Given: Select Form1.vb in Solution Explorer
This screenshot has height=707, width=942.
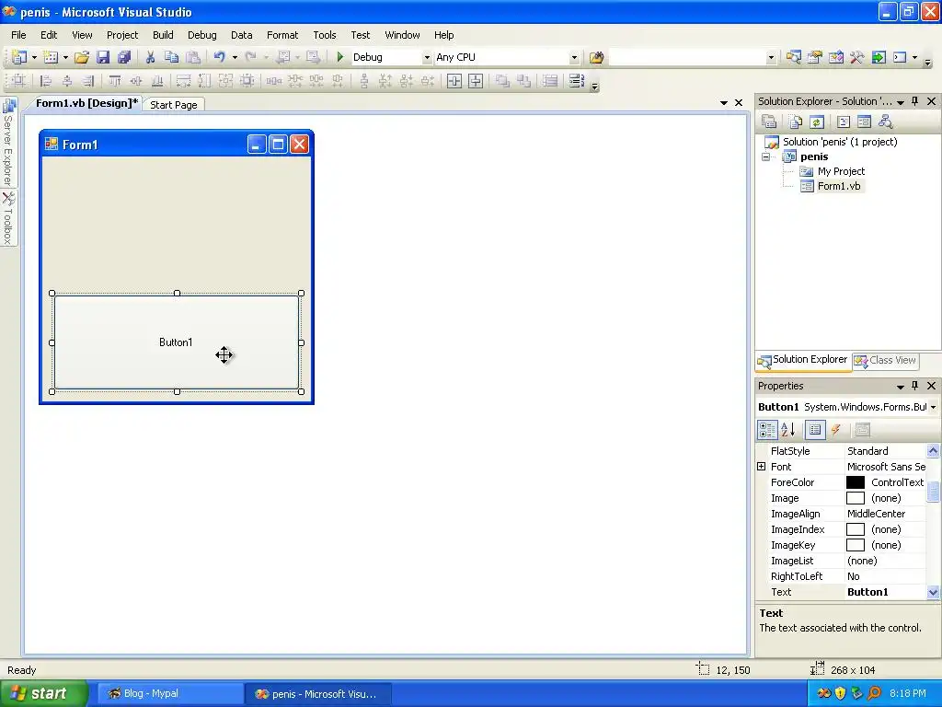Looking at the screenshot, I should click(839, 186).
